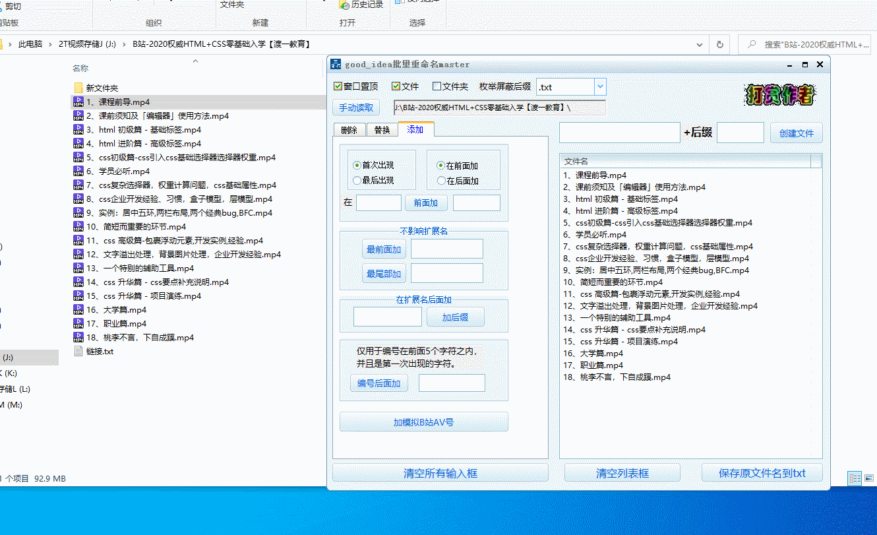
Task: Maximize the rename master window
Action: point(805,65)
